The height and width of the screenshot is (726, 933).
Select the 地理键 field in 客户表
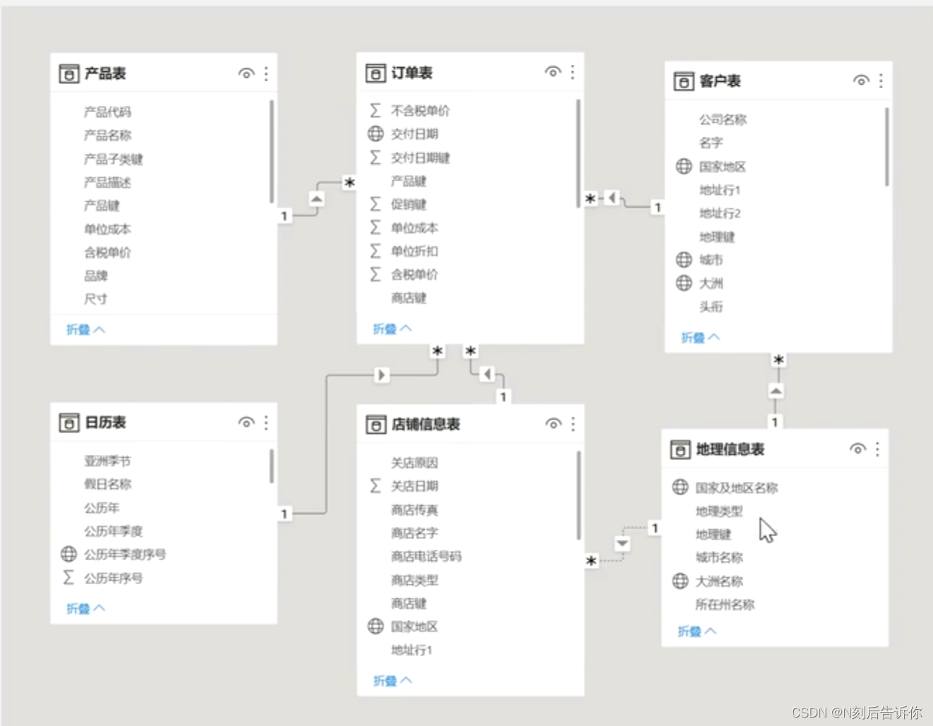coord(717,236)
